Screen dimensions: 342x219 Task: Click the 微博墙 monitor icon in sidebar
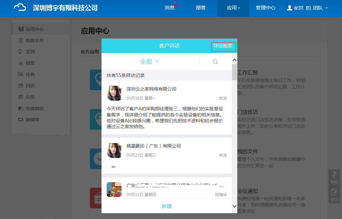tap(21, 120)
